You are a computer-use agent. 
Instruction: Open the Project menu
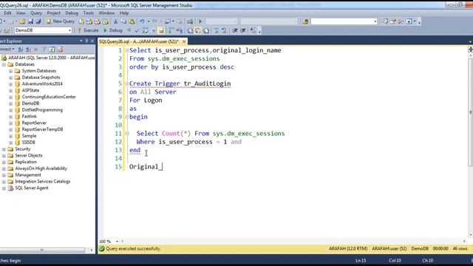coord(54,13)
